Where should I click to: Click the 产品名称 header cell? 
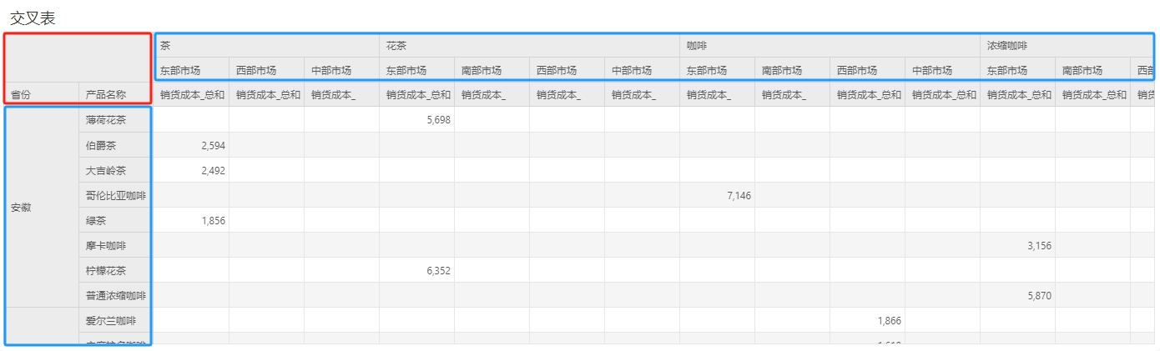click(x=105, y=95)
